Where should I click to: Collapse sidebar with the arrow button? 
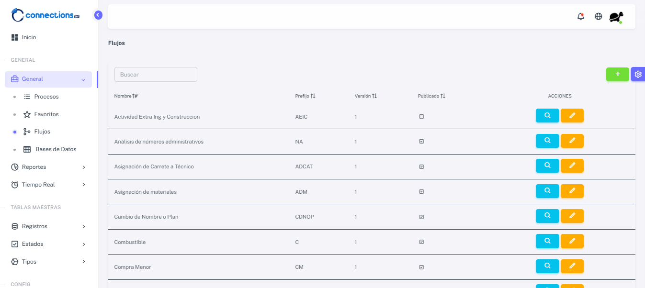pyautogui.click(x=98, y=15)
